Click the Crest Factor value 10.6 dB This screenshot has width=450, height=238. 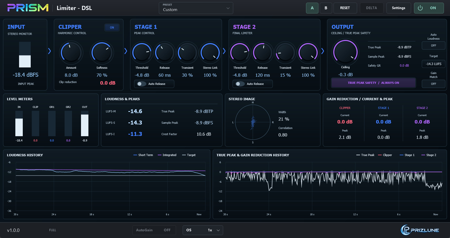[204, 134]
